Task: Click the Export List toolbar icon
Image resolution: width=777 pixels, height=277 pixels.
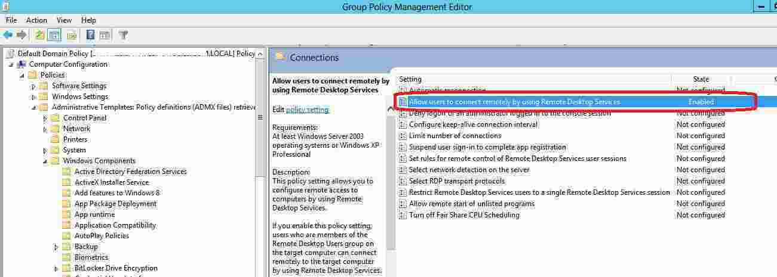Action: click(72, 35)
